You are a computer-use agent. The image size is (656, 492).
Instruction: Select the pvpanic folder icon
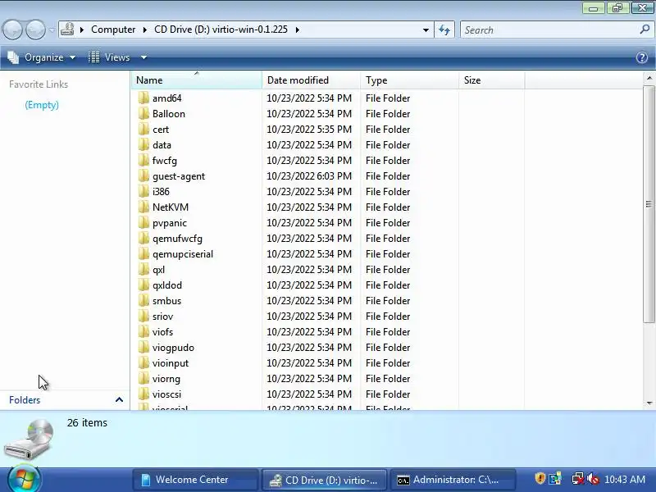point(143,222)
